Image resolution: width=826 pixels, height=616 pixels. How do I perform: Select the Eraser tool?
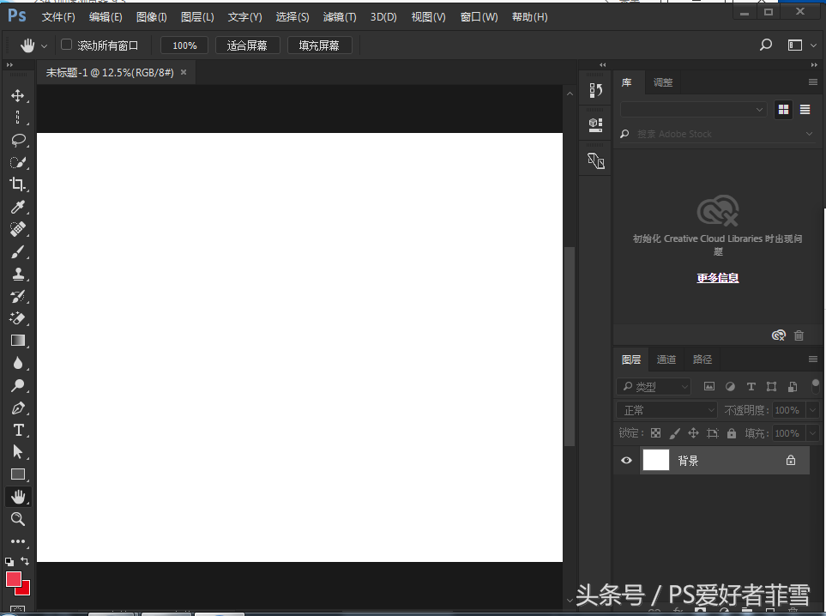coord(18,318)
